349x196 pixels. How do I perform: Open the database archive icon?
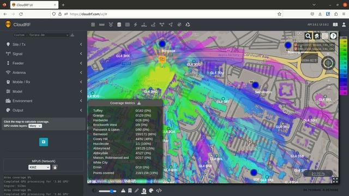(x=119, y=24)
